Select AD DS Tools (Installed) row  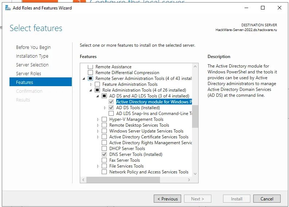click(138, 108)
